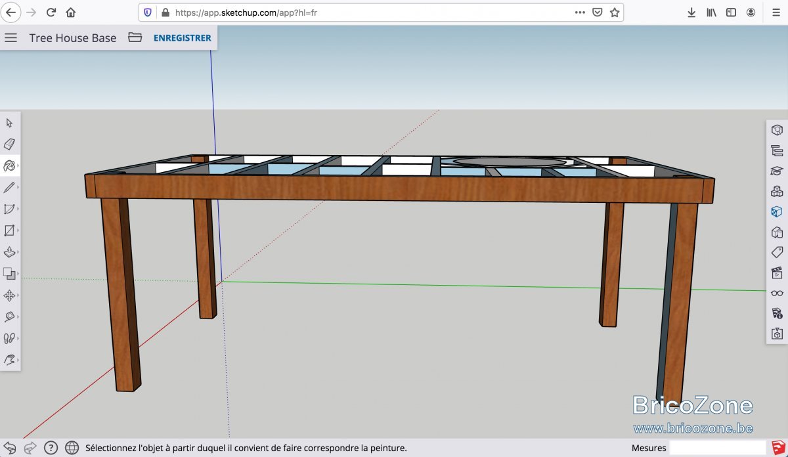Activate the Paint bucket tool
The width and height of the screenshot is (788, 457).
pyautogui.click(x=9, y=166)
